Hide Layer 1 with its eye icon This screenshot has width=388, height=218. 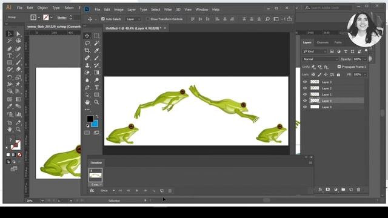305,94
